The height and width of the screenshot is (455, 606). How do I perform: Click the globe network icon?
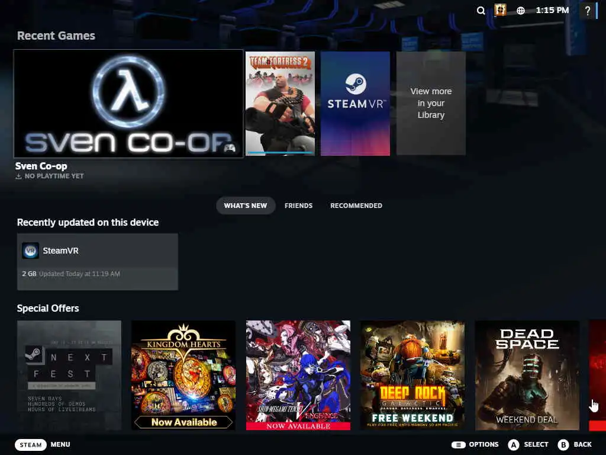point(521,11)
